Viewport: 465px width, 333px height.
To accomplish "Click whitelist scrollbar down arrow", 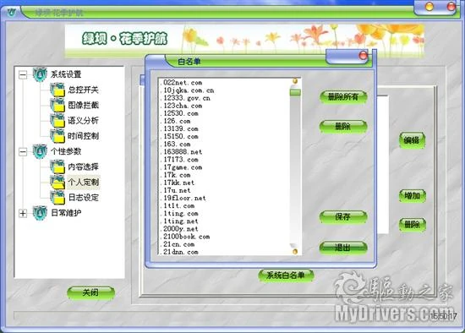I will click(295, 251).
